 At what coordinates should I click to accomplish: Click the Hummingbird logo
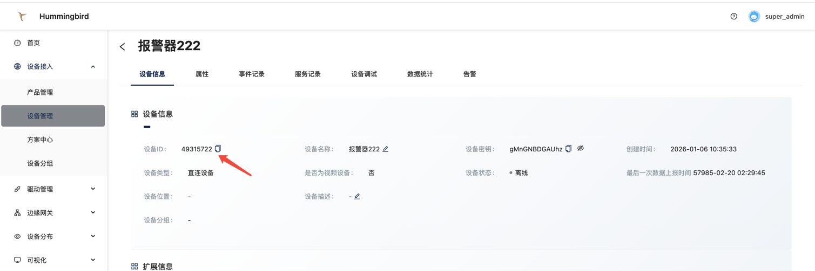click(22, 16)
